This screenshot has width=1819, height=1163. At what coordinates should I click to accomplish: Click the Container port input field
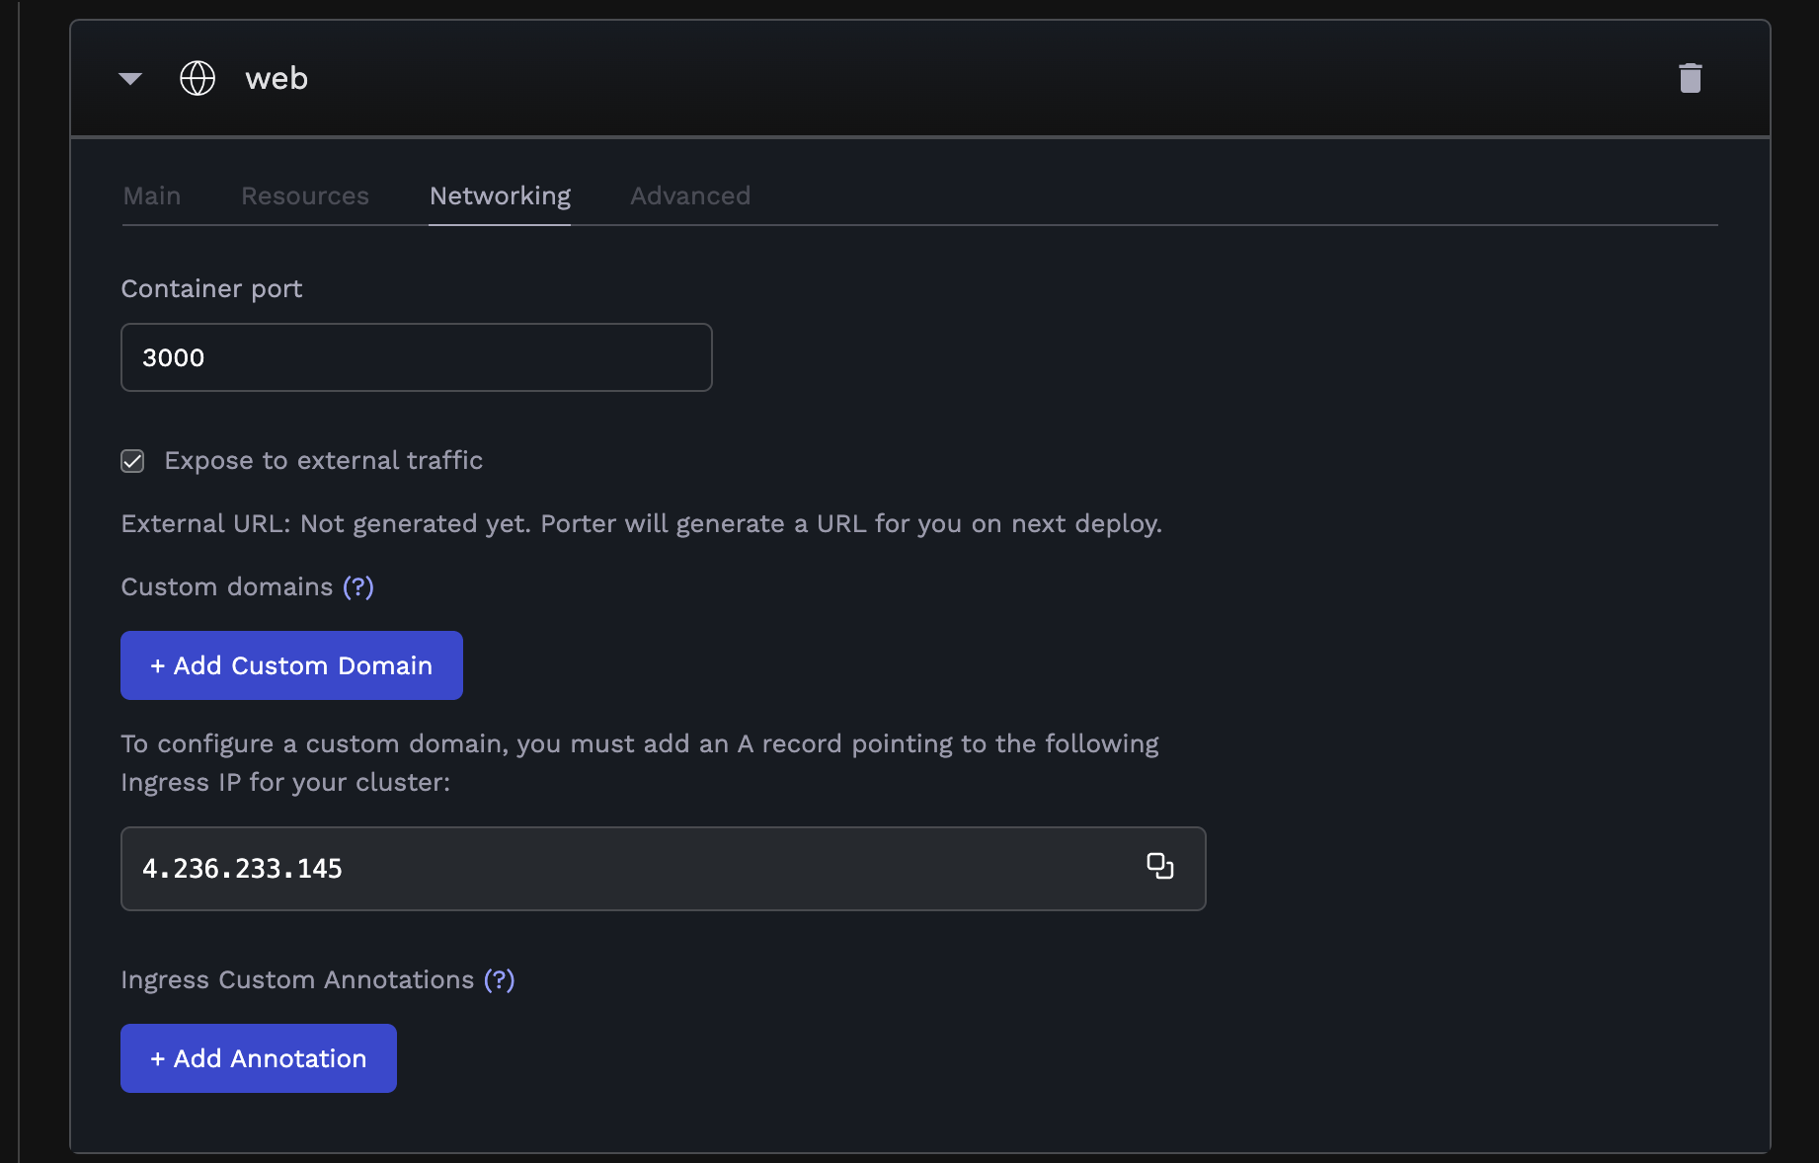pyautogui.click(x=416, y=357)
